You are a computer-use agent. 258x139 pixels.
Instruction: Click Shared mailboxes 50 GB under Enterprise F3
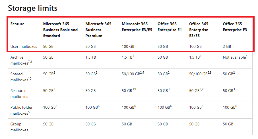tap(229, 74)
